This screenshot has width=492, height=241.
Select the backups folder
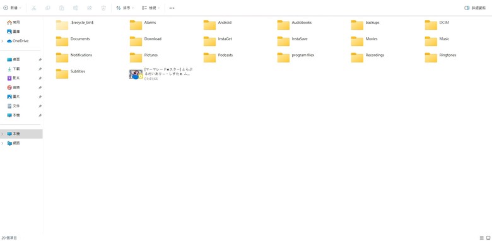click(365, 25)
